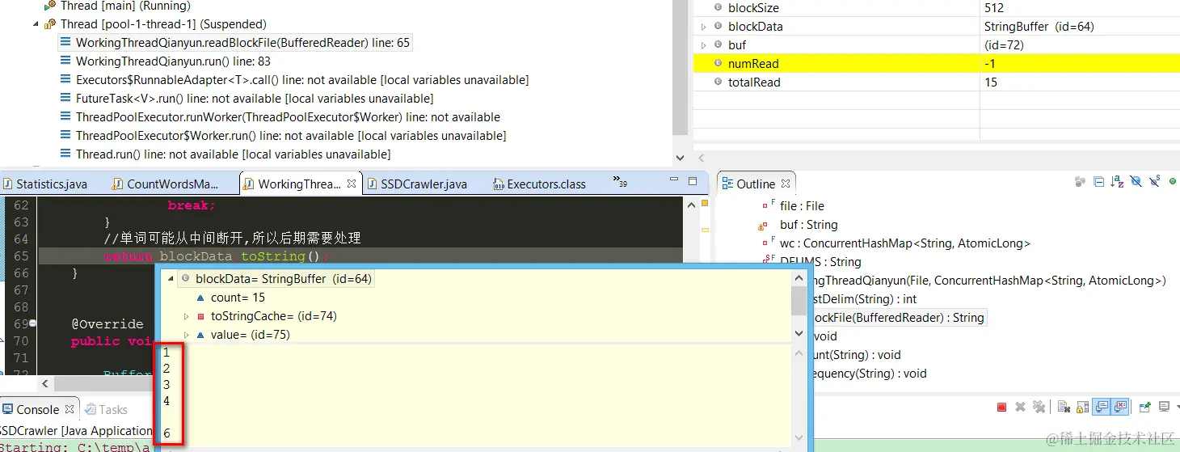This screenshot has height=452, width=1180.
Task: Select the totalRead variable row
Action: coord(937,82)
